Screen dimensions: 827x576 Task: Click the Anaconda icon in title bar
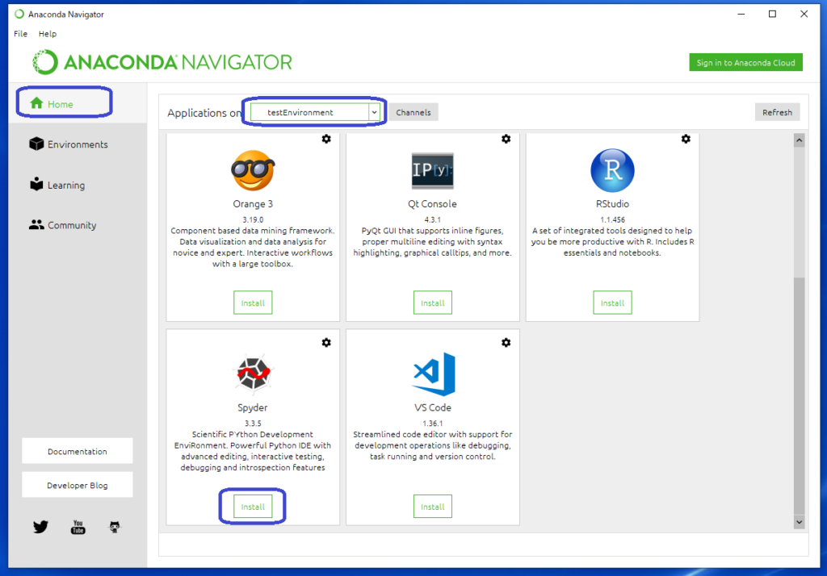[x=19, y=15]
